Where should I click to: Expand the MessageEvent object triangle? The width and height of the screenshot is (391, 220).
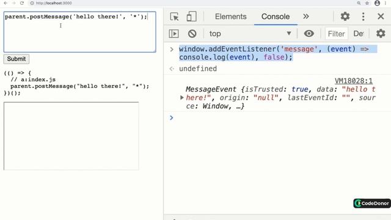click(182, 98)
